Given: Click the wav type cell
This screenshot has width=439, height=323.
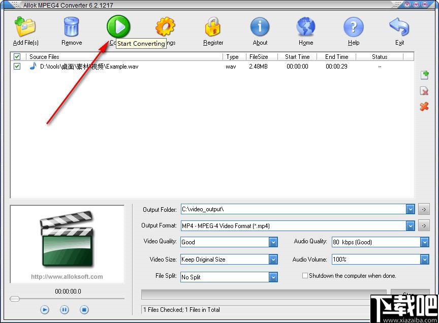Looking at the screenshot, I should coord(231,67).
